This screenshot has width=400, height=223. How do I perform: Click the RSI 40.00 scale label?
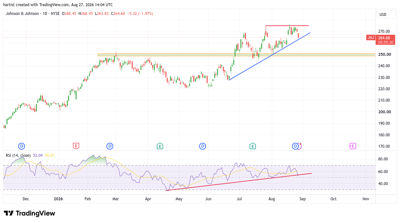(x=383, y=184)
